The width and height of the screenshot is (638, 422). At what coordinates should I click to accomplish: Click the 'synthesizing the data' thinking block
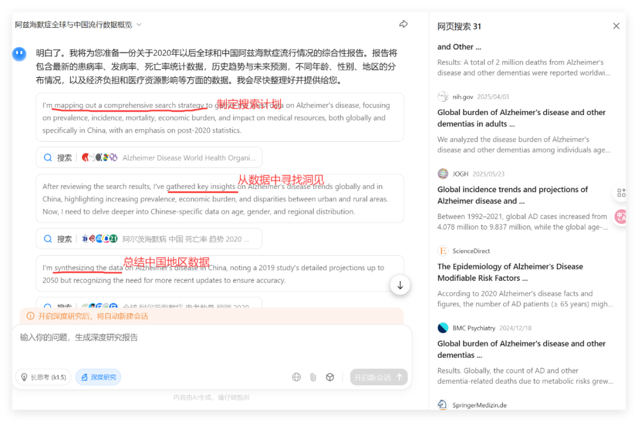[220, 274]
